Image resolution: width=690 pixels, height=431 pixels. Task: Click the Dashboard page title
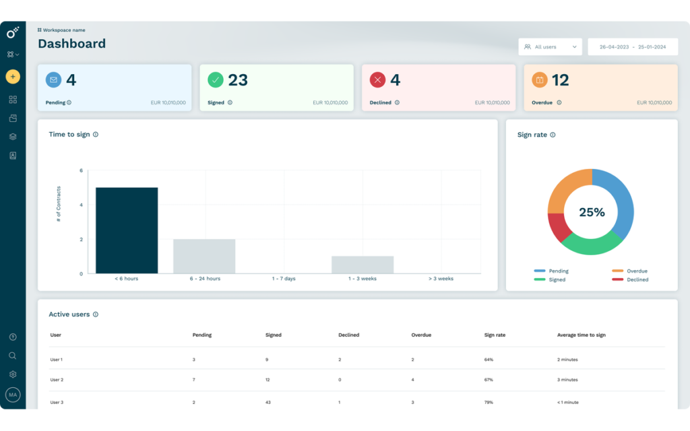(x=71, y=44)
